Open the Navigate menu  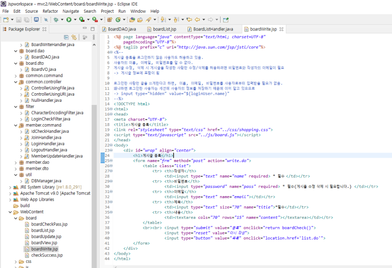pyautogui.click(x=71, y=11)
